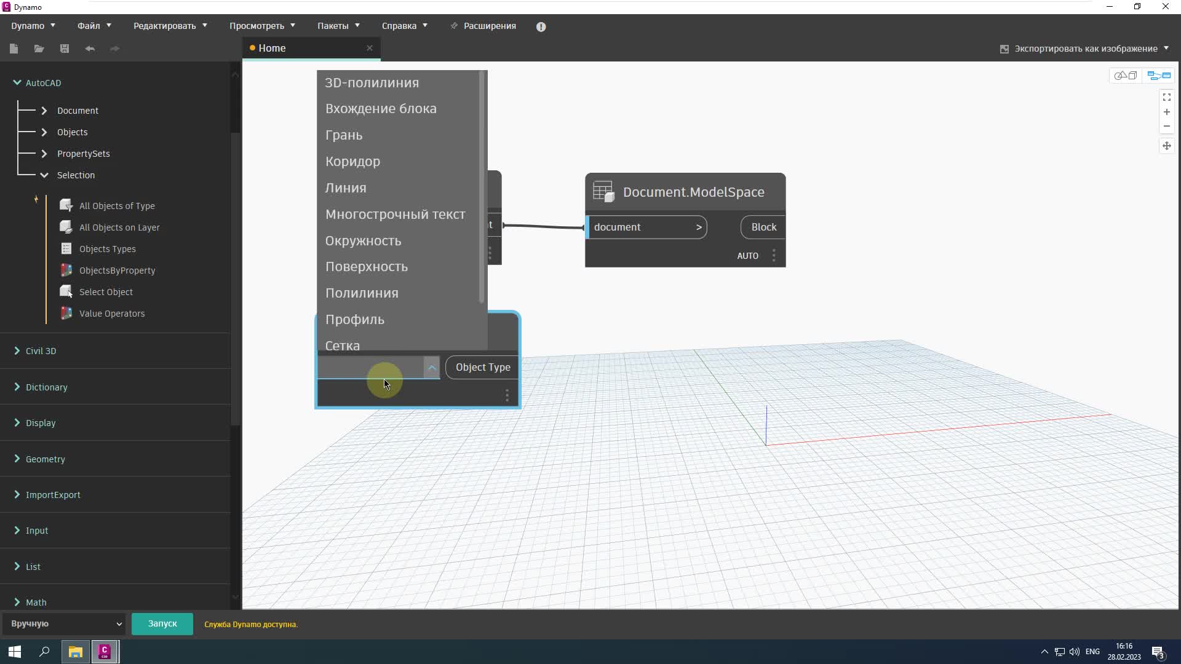Viewport: 1181px width, 664px height.
Task: Select Полилиния in the dropdown list
Action: coord(362,293)
